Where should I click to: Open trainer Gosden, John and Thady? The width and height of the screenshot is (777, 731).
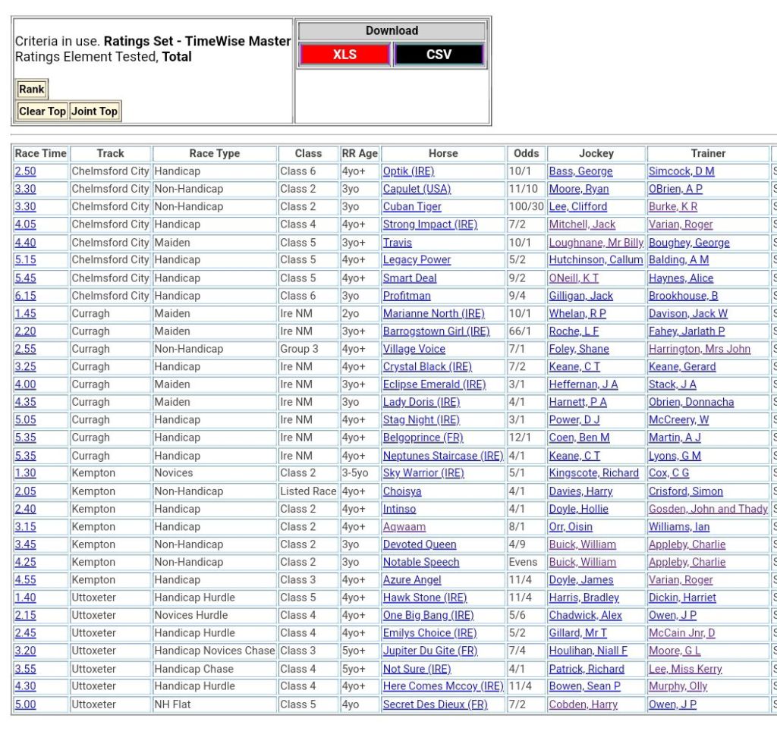click(707, 509)
